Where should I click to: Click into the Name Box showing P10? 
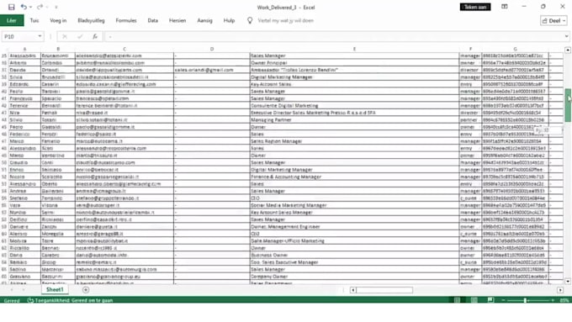(x=19, y=36)
